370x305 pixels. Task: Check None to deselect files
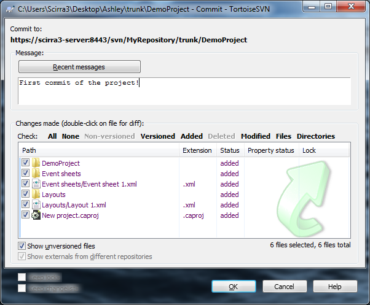pyautogui.click(x=71, y=136)
